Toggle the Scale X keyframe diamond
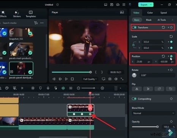 click(x=171, y=42)
